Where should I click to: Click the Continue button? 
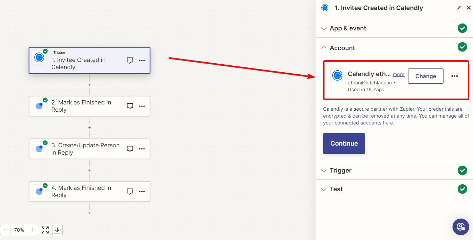(344, 144)
